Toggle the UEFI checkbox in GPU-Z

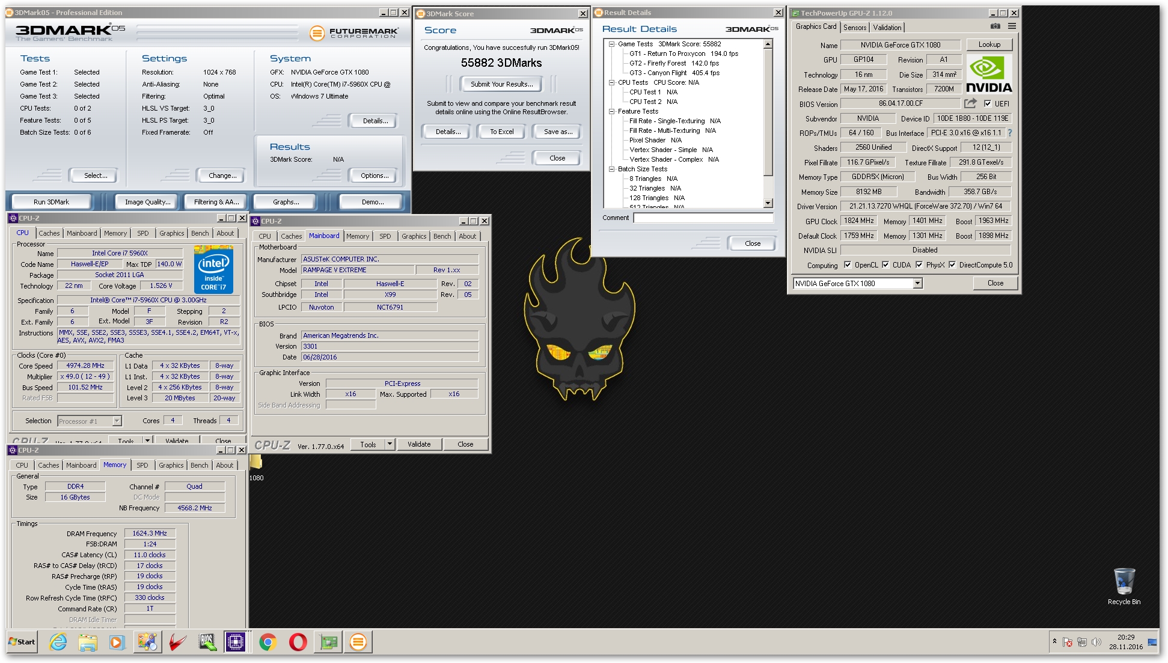click(988, 103)
